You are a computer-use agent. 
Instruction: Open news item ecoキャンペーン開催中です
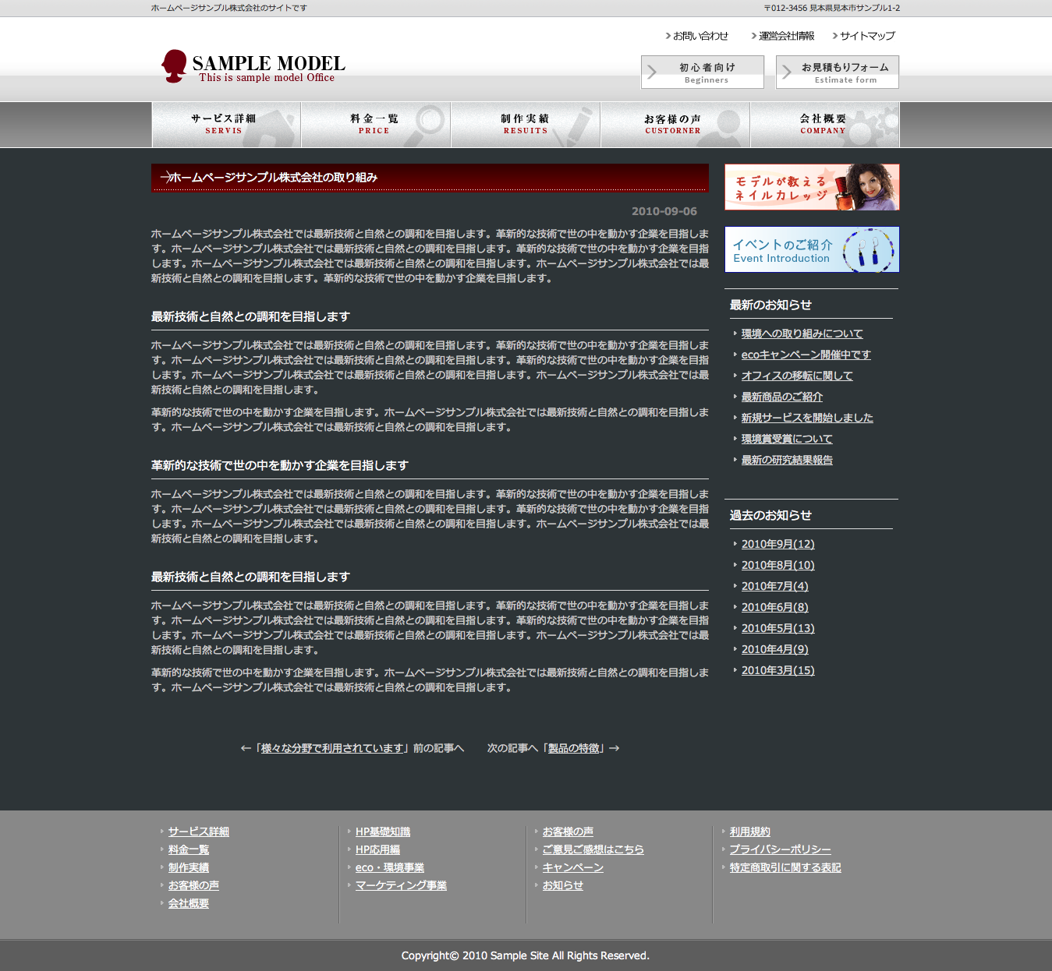pos(806,355)
